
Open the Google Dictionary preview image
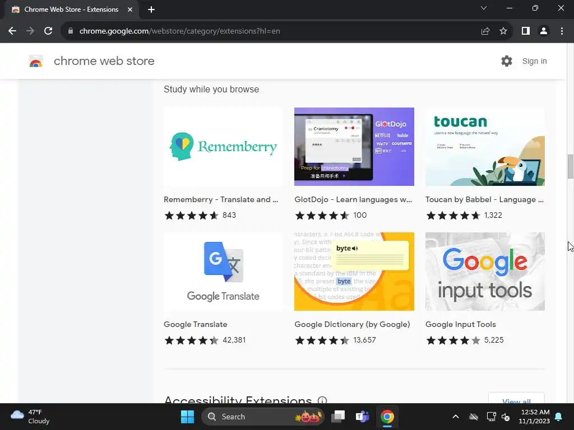pyautogui.click(x=354, y=272)
